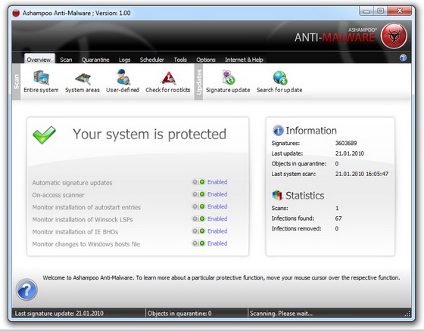Toggle Windows hosts file monitoring switch

click(198, 243)
